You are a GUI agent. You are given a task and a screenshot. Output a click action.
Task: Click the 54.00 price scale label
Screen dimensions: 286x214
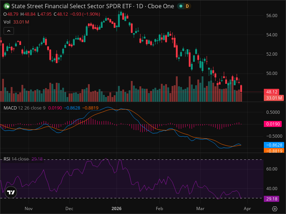tap(272, 35)
